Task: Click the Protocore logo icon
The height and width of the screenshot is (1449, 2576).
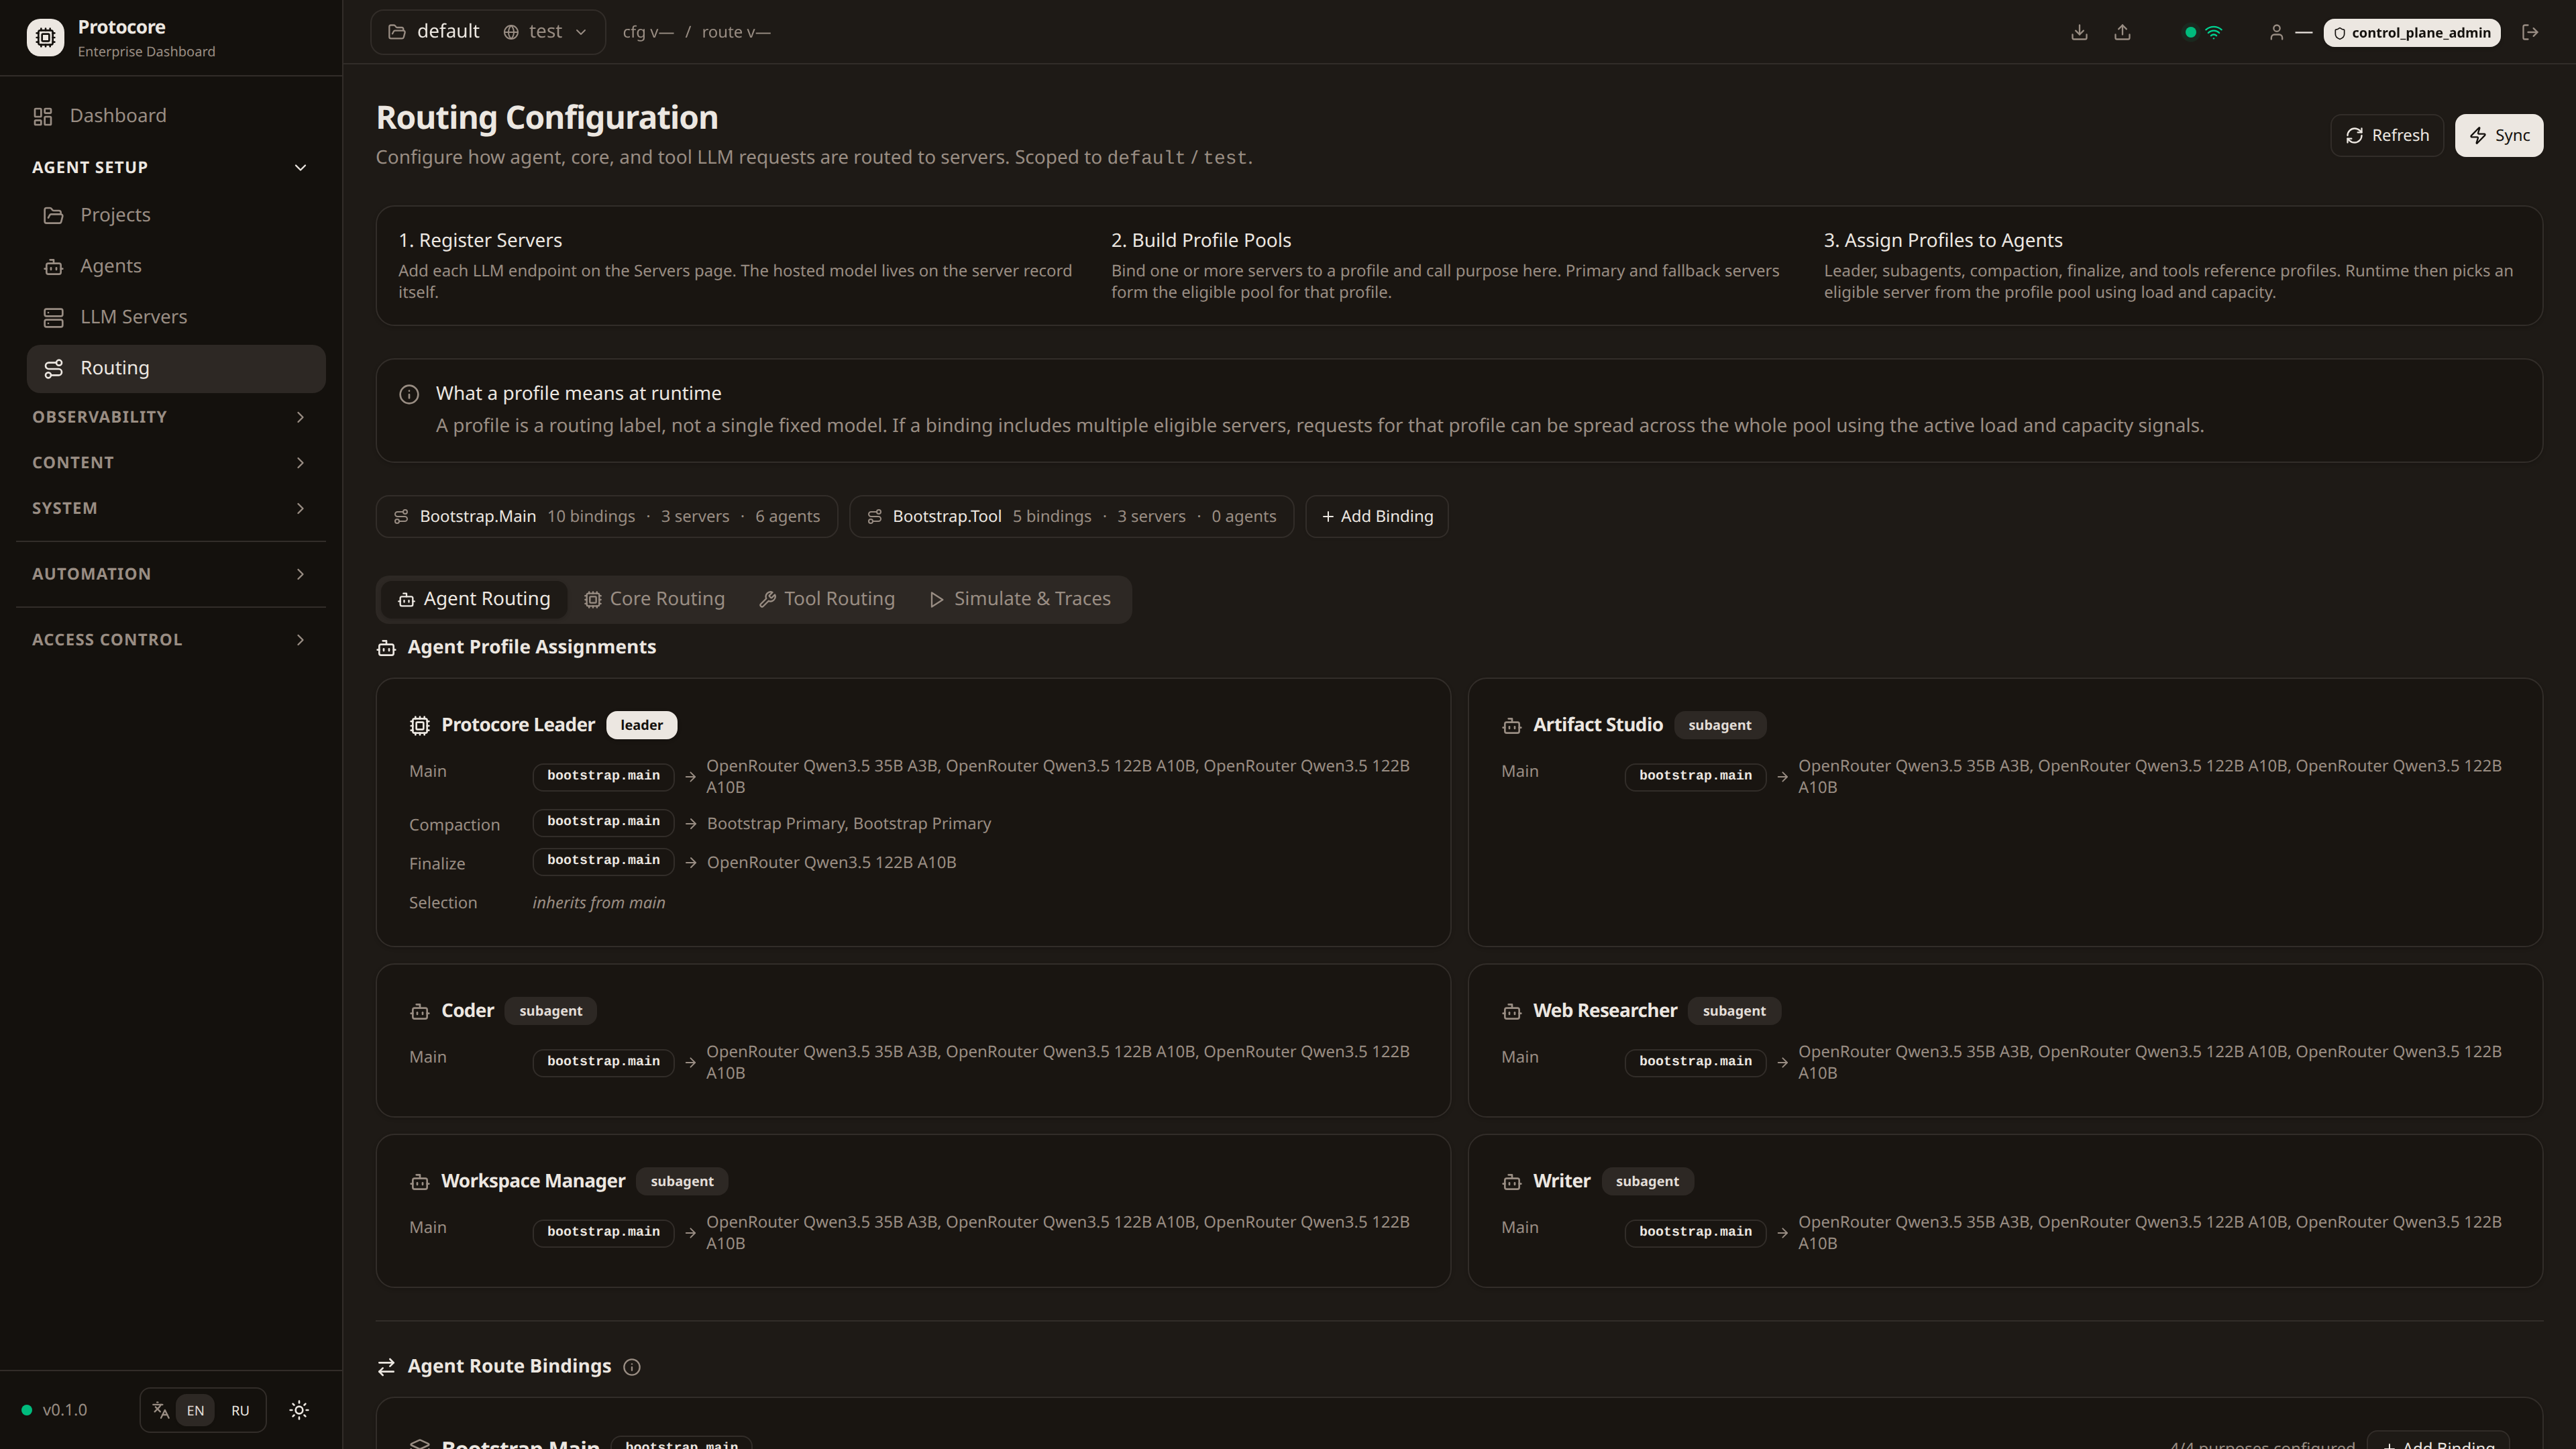Action: click(x=45, y=38)
